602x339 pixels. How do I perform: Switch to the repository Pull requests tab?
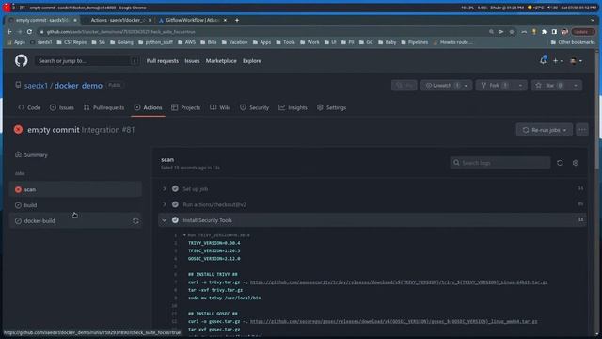click(x=103, y=107)
